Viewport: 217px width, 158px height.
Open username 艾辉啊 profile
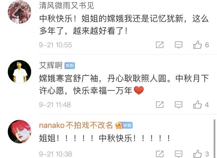point(51,65)
